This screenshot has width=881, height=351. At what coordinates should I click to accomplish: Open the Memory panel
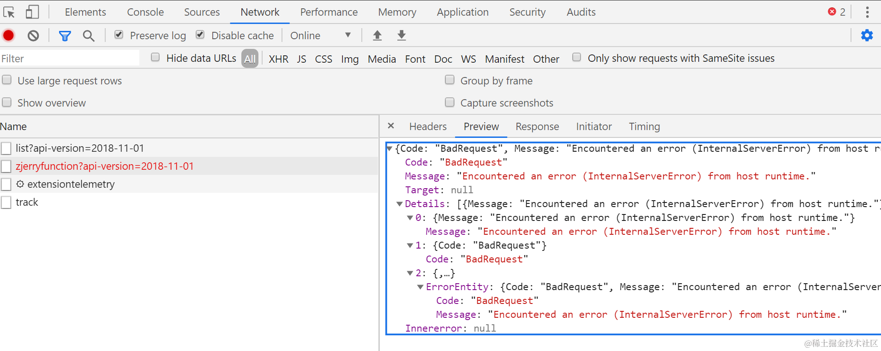tap(397, 12)
